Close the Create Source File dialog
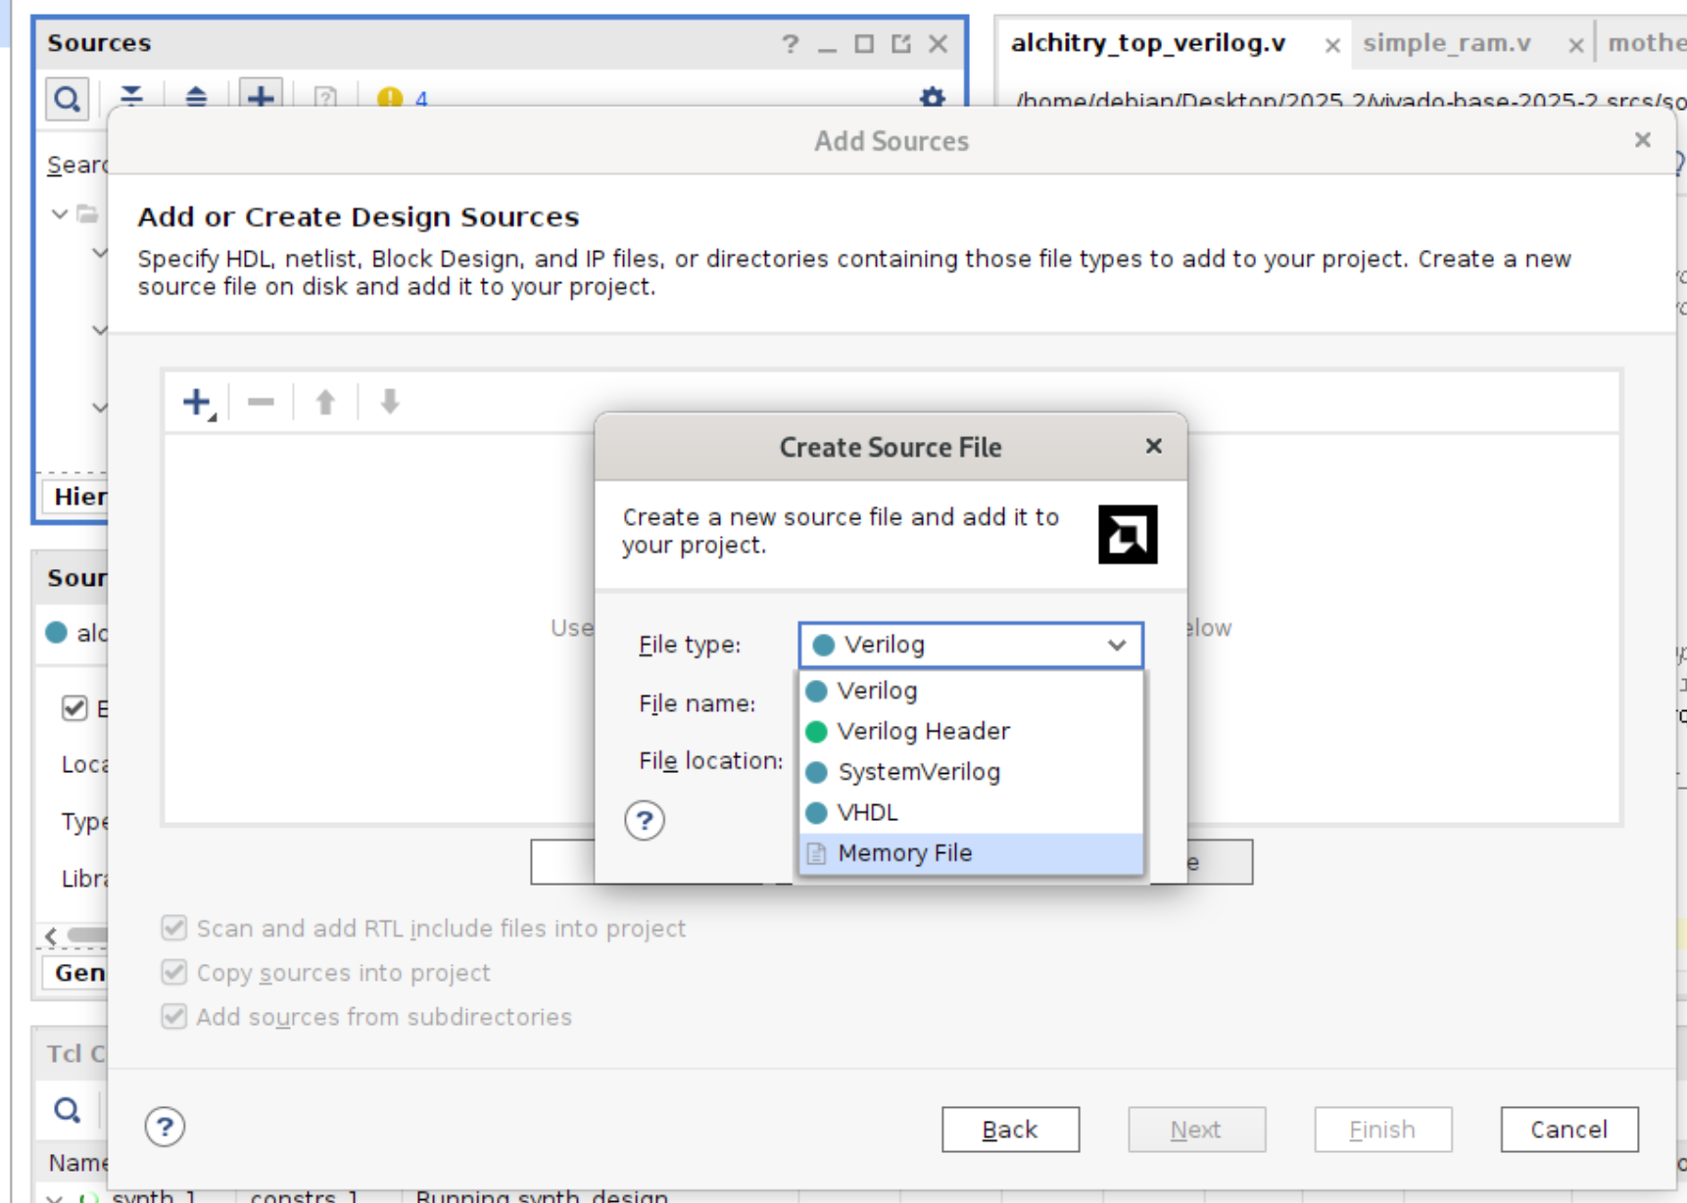 pos(1153,447)
